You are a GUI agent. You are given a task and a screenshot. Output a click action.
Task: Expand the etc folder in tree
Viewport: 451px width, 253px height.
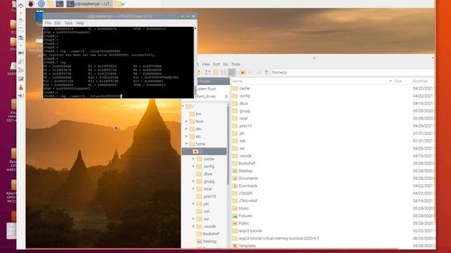click(x=186, y=136)
